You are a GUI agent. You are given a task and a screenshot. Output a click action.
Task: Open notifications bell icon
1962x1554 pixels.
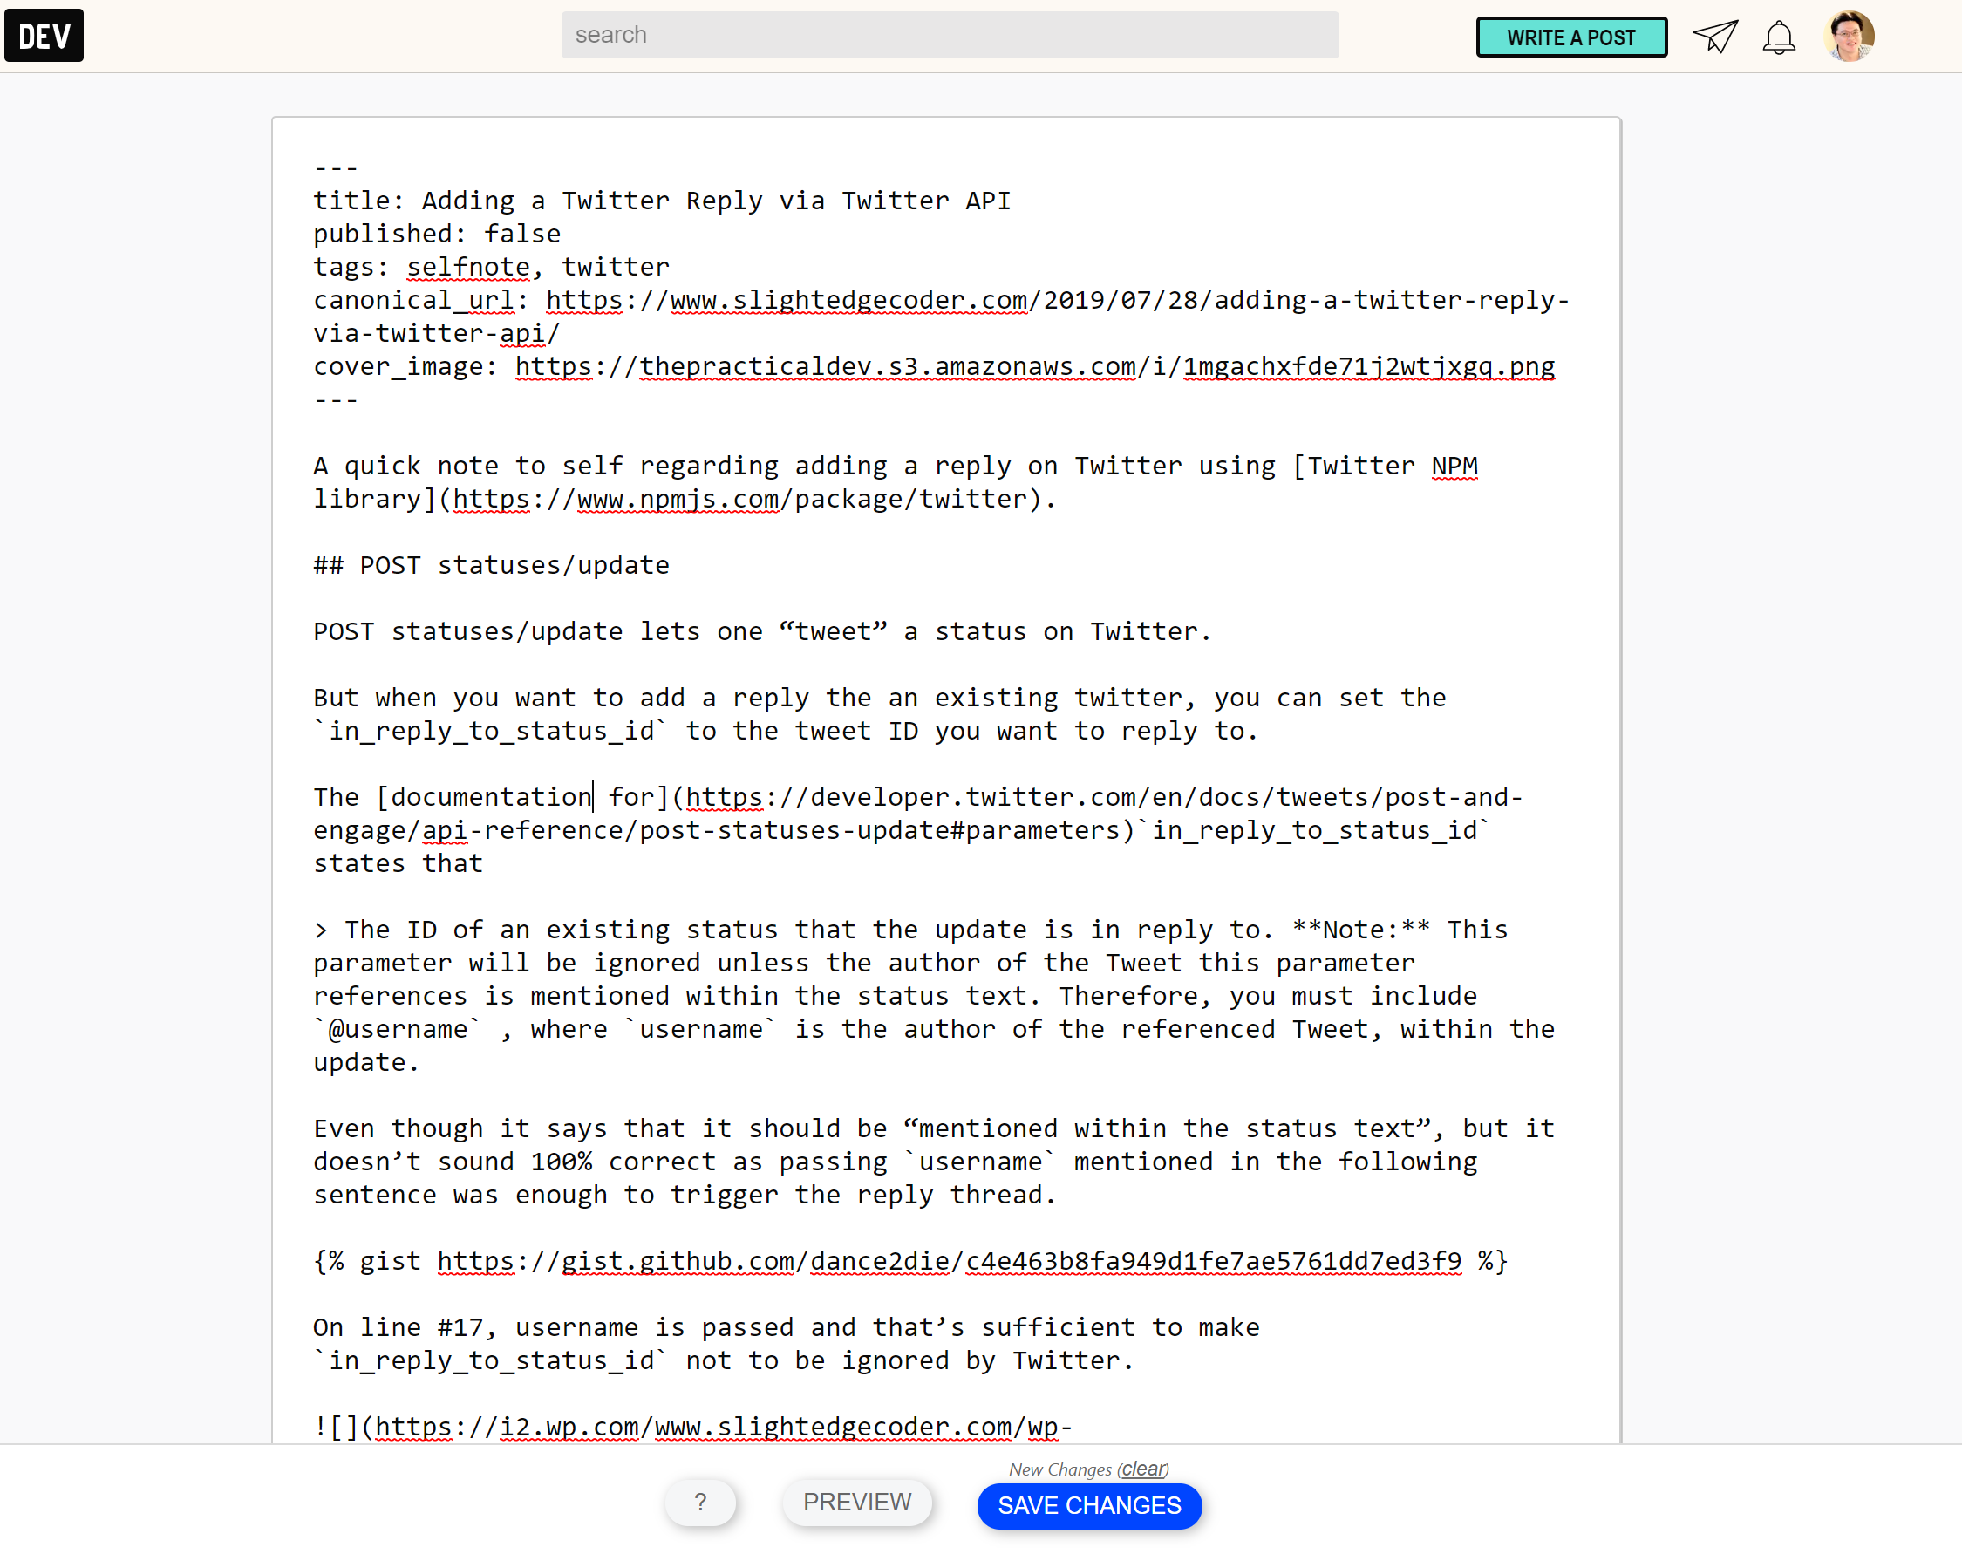tap(1778, 37)
